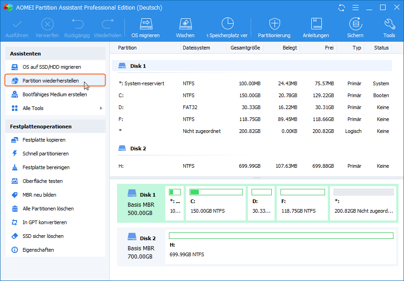Click the Sichern backup icon
Viewport: 404px width, 281px height.
point(355,24)
